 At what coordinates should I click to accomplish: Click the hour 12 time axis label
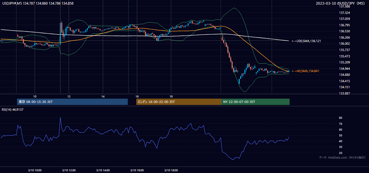(69, 96)
